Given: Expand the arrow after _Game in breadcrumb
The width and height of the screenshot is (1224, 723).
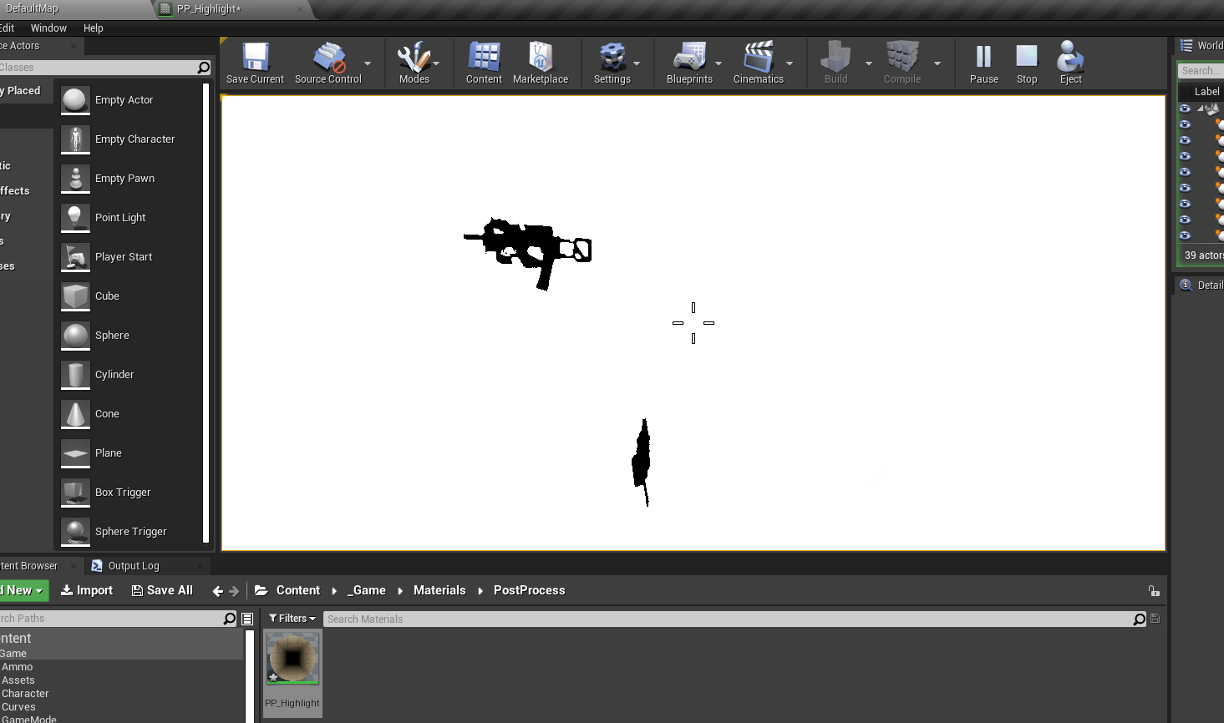Looking at the screenshot, I should [400, 591].
